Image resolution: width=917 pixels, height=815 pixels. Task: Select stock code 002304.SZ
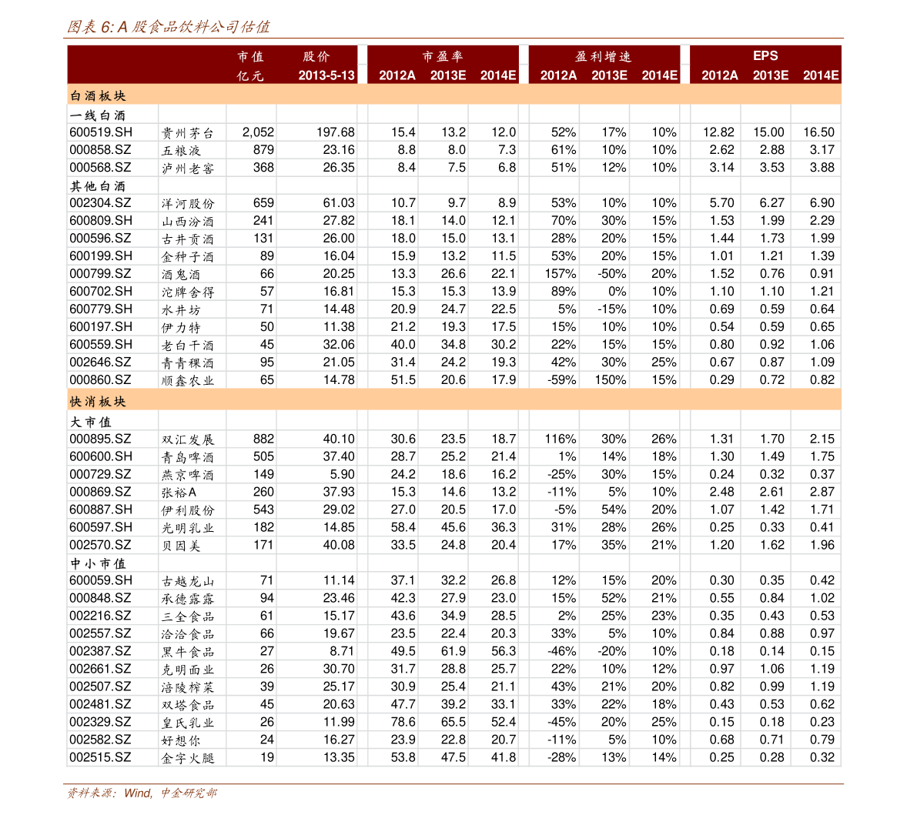coord(100,203)
